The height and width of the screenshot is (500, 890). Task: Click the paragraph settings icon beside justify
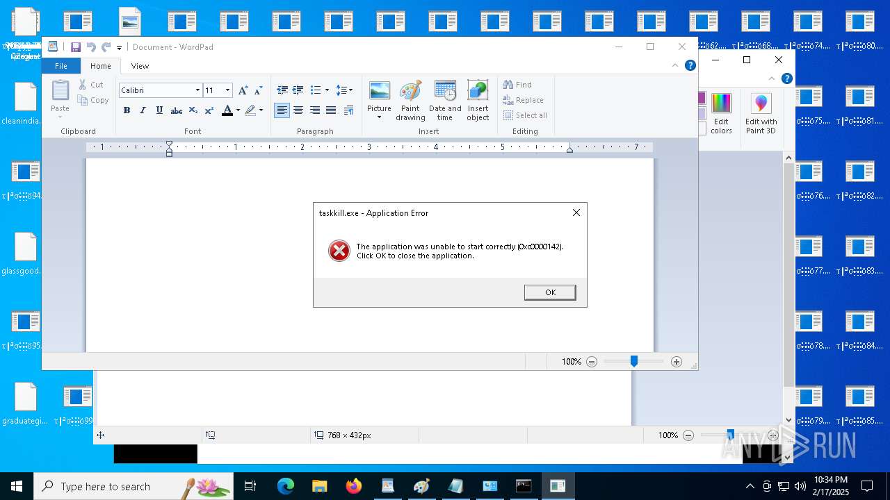coord(349,110)
